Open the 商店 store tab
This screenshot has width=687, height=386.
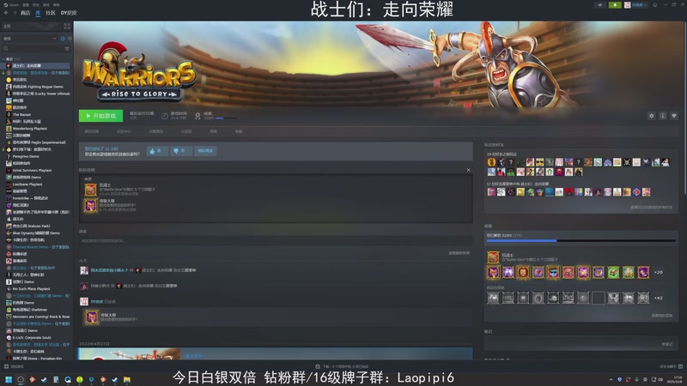(26, 13)
